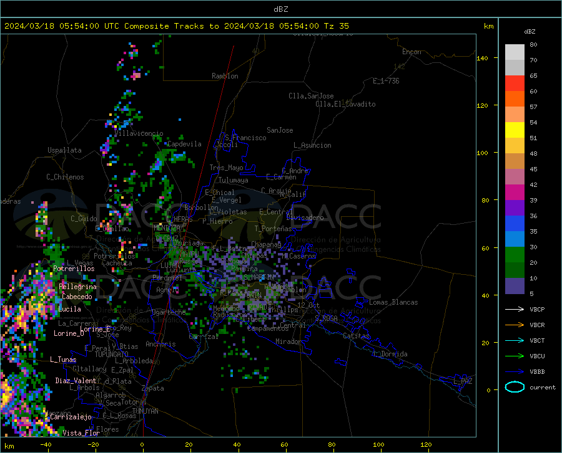The height and width of the screenshot is (453, 562).
Task: Click the L_Asuncion map label
Action: 312,145
